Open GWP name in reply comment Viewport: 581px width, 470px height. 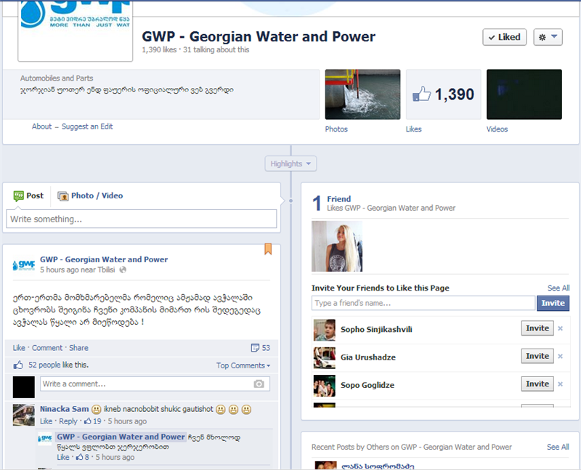[121, 437]
